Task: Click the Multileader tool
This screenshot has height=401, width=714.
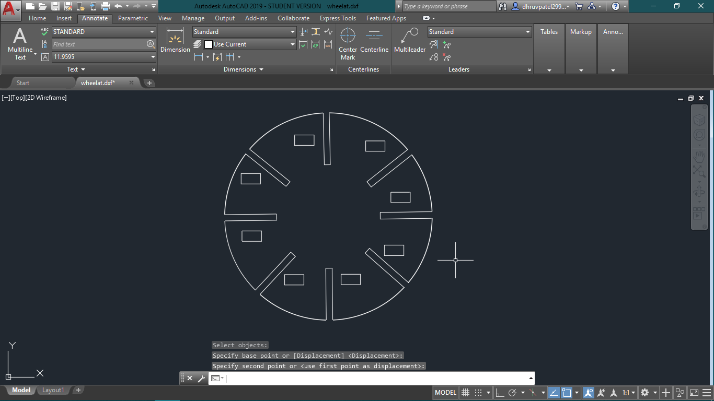Action: coord(410,40)
